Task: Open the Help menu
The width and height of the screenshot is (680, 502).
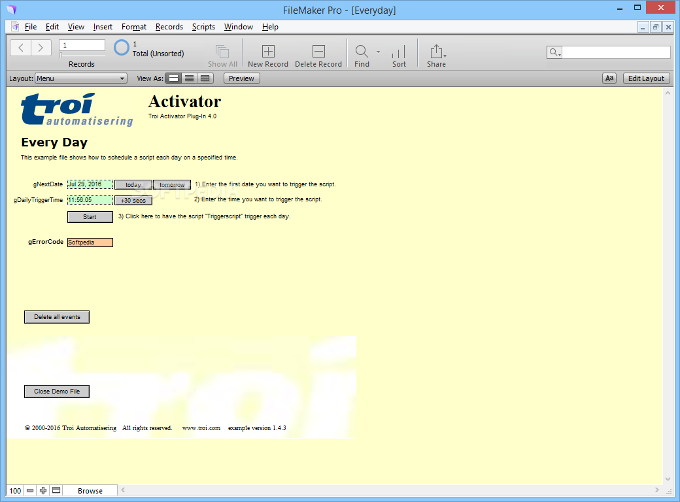Action: point(270,27)
